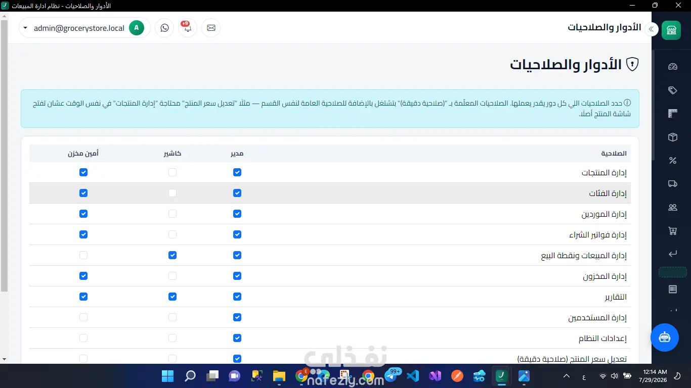Screen dimensions: 691x388
Task: Click the الصلاحية column header
Action: pos(614,154)
